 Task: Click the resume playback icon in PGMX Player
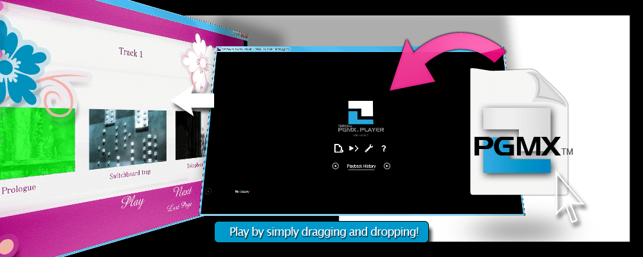tap(354, 148)
